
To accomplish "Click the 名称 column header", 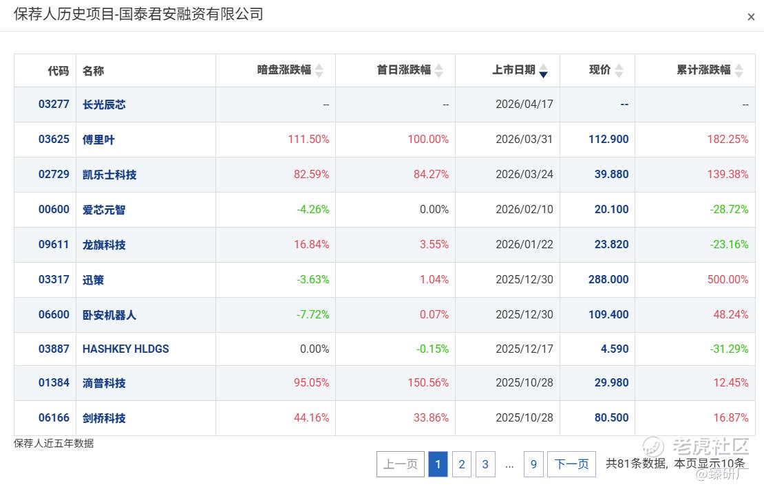I will [93, 71].
